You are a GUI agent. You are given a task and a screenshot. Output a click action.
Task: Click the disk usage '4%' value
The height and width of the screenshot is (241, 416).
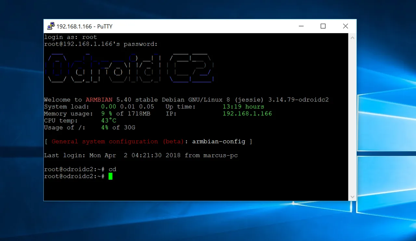[105, 128]
